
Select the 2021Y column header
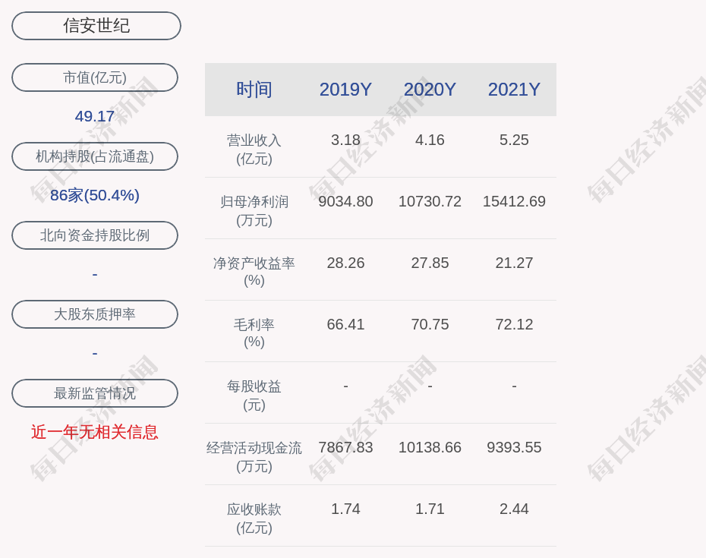tap(514, 90)
